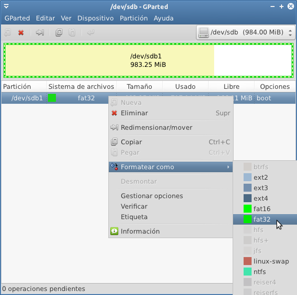Select the ext2 color swatch in the submenu

pos(248,177)
